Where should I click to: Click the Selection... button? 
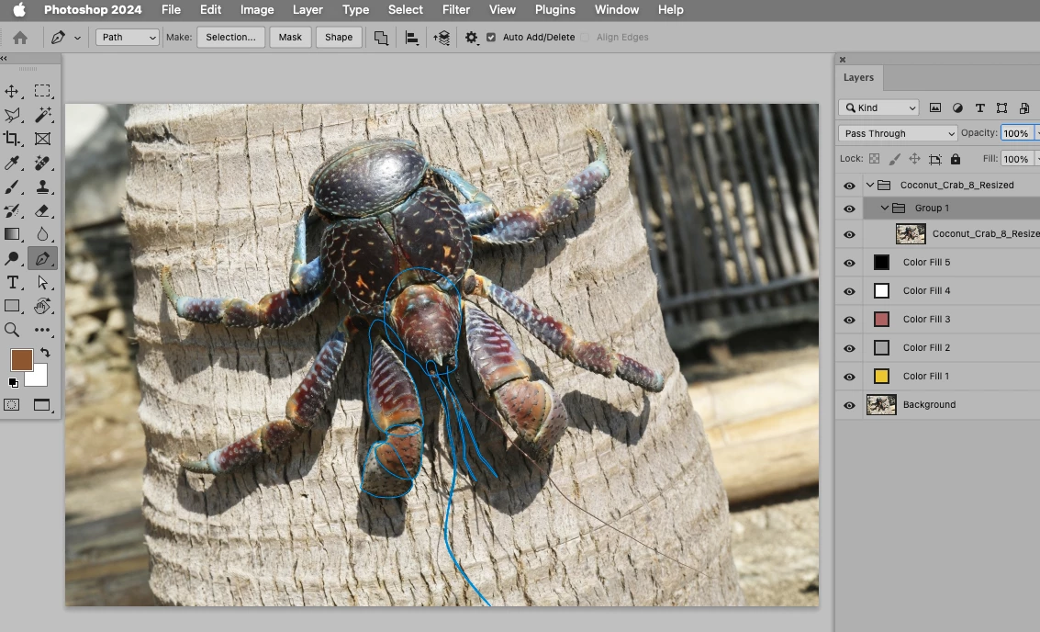coord(230,38)
